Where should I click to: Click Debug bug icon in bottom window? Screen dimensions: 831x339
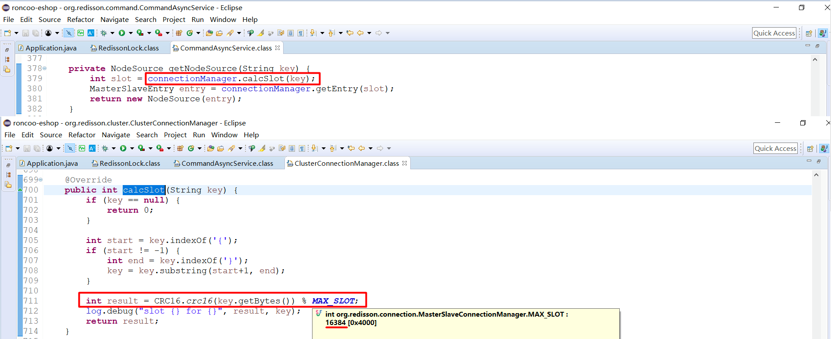[x=105, y=148]
